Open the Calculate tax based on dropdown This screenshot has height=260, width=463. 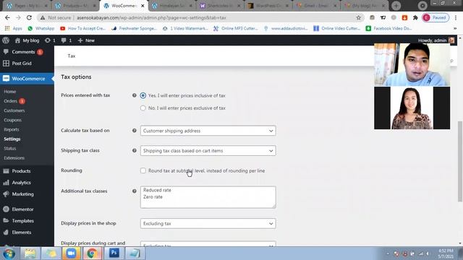208,131
